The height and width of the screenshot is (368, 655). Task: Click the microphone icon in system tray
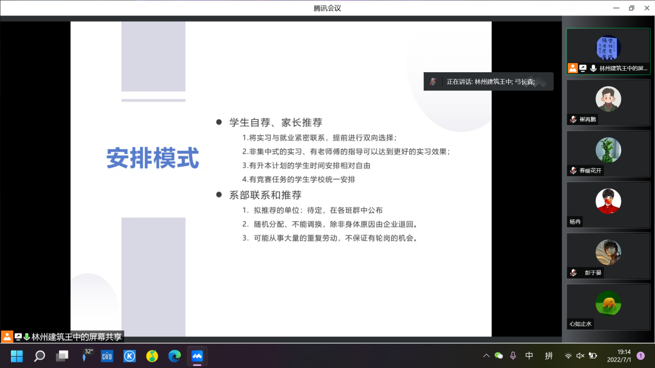(x=513, y=356)
